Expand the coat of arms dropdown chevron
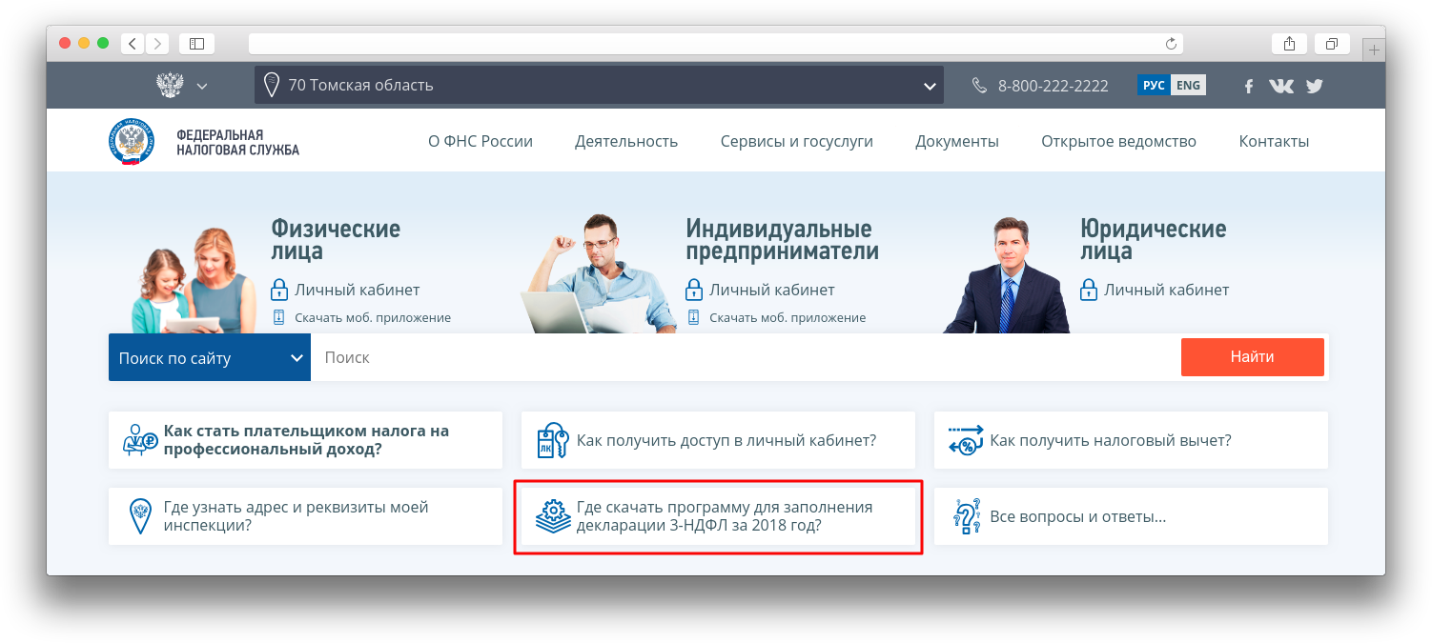1432x643 pixels. click(x=201, y=86)
